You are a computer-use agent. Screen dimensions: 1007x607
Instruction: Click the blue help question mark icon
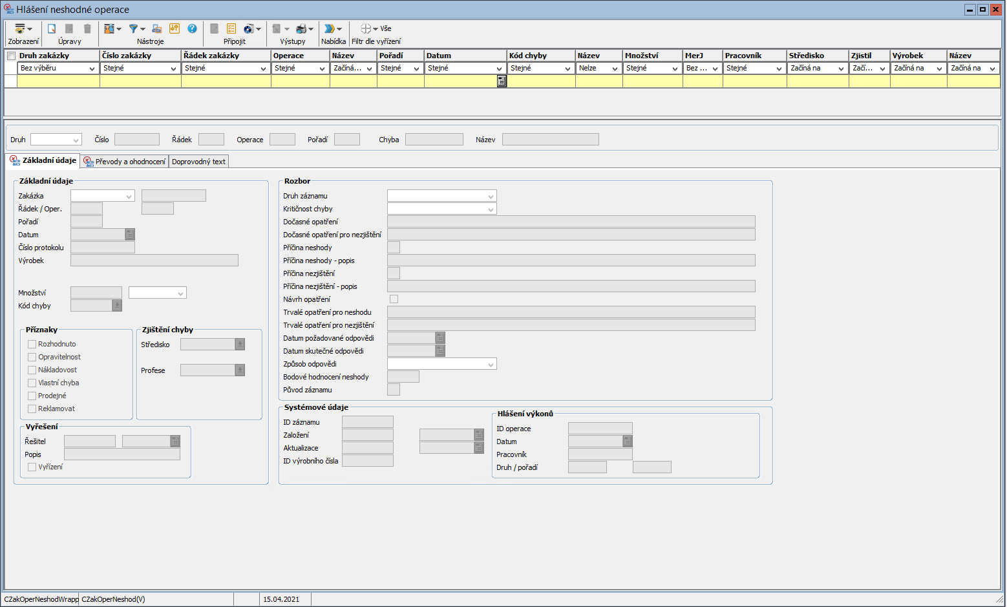192,29
